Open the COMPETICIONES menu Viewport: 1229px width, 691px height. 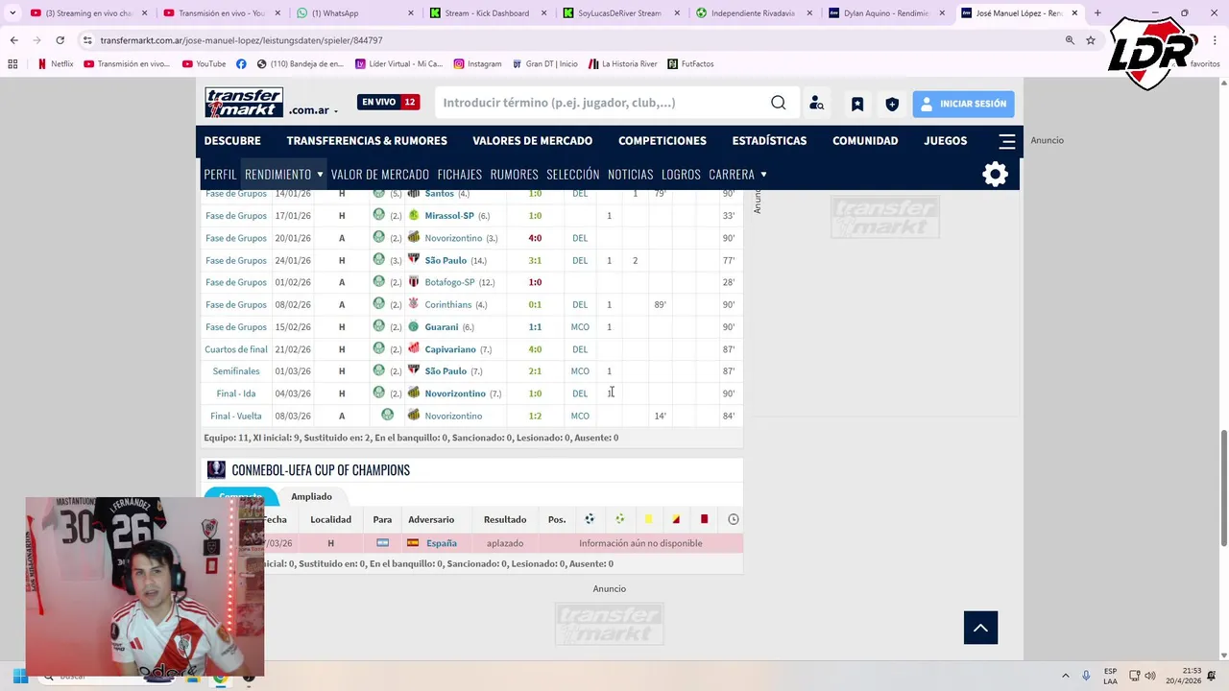coord(663,141)
